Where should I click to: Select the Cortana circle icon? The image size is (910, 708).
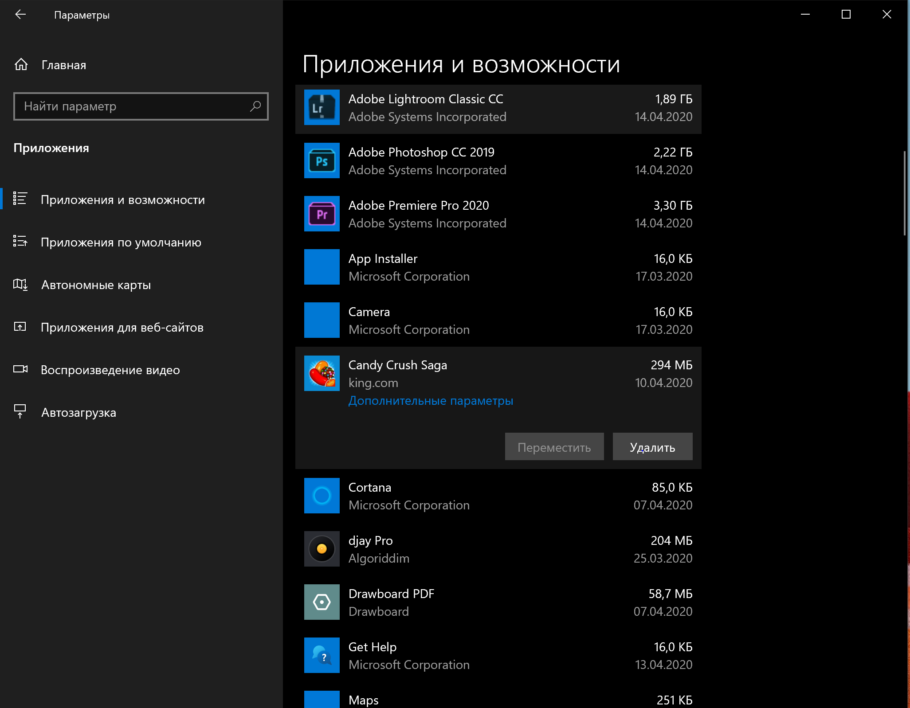pyautogui.click(x=322, y=496)
